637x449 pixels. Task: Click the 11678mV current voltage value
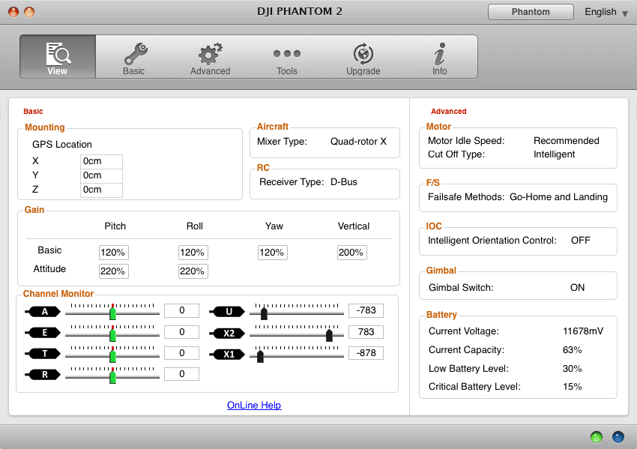[583, 331]
